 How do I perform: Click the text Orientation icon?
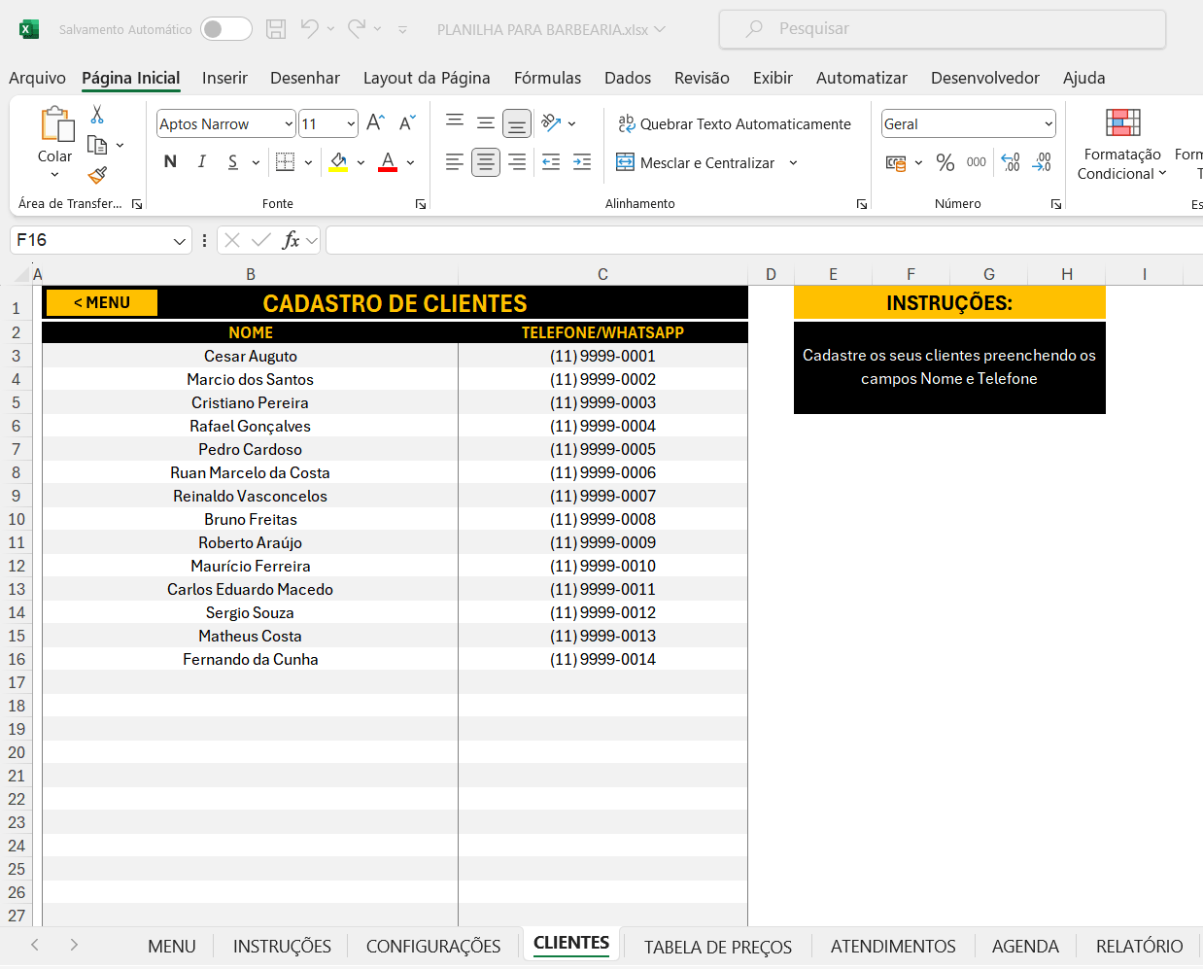[551, 123]
